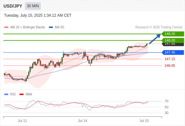Click the RSI 70 level label
Screen dimensions: 185x126
point(166,101)
